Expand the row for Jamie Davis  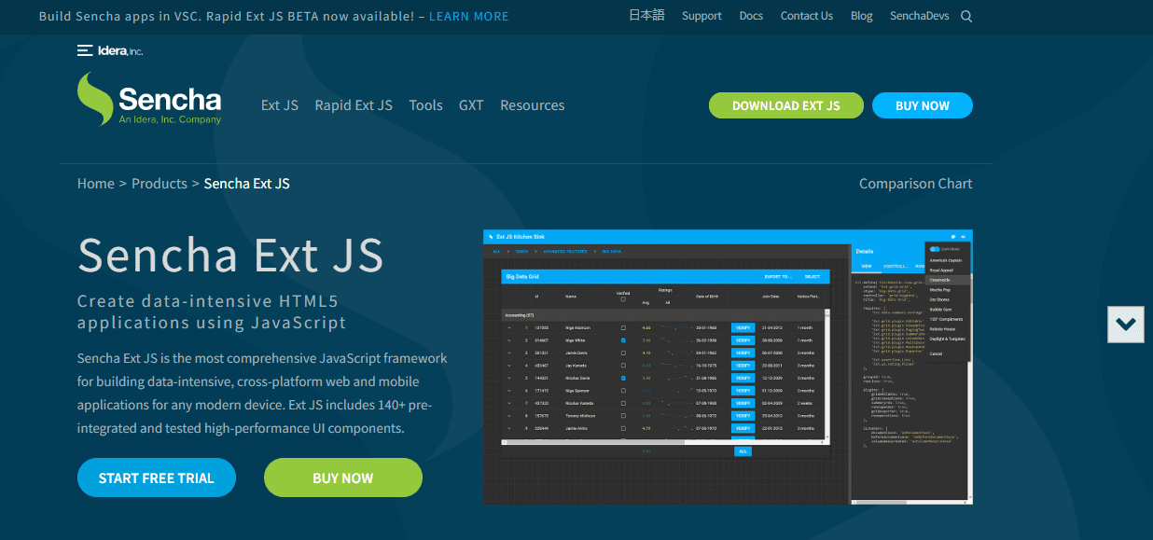point(509,353)
